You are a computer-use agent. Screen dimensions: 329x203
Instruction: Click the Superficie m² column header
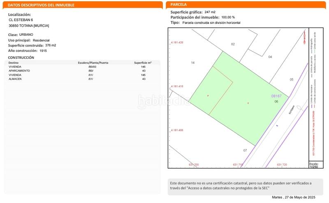pos(143,62)
